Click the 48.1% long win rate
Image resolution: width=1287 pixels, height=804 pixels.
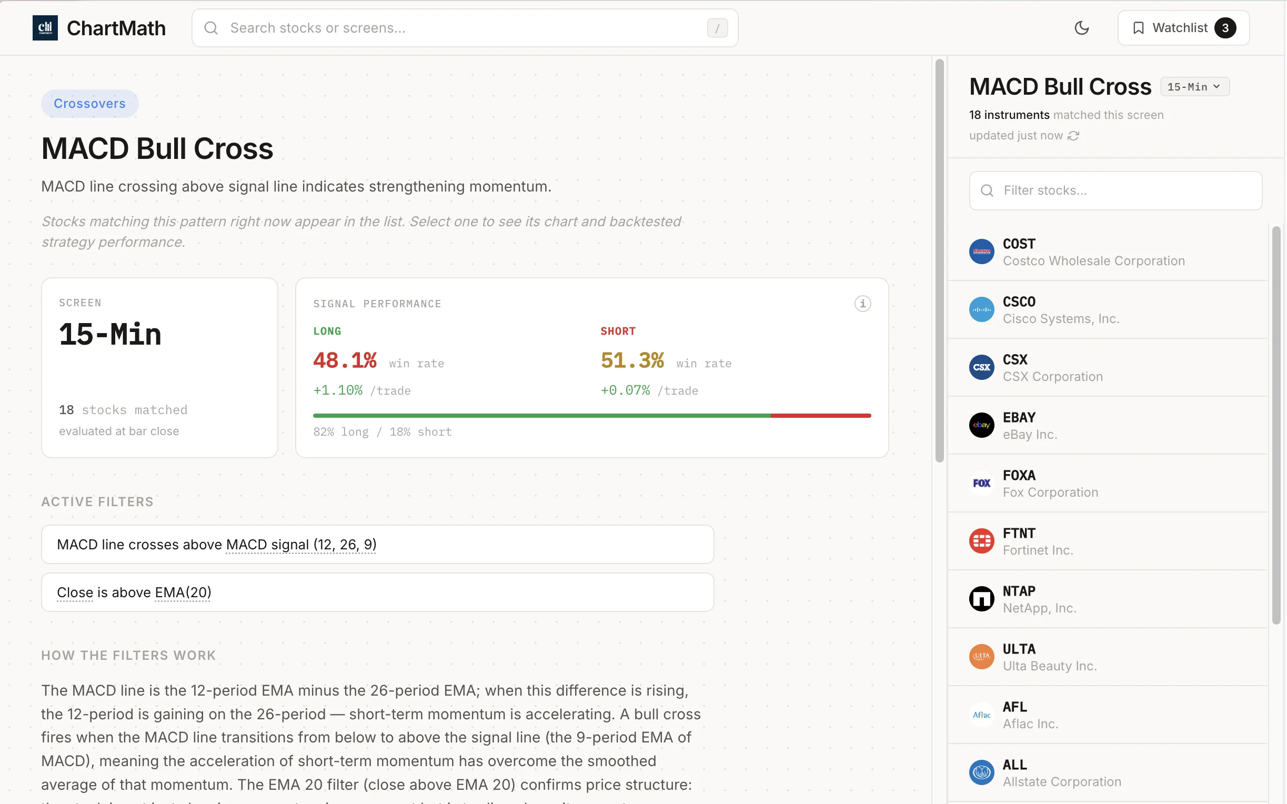(345, 361)
